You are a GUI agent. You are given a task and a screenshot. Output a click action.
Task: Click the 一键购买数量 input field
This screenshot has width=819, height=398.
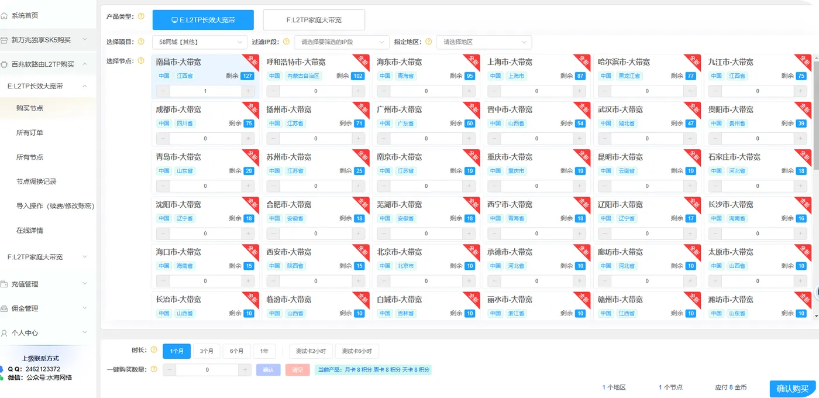tap(207, 370)
